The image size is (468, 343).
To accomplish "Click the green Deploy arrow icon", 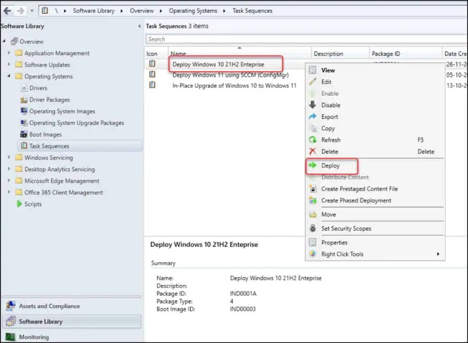I will point(313,165).
